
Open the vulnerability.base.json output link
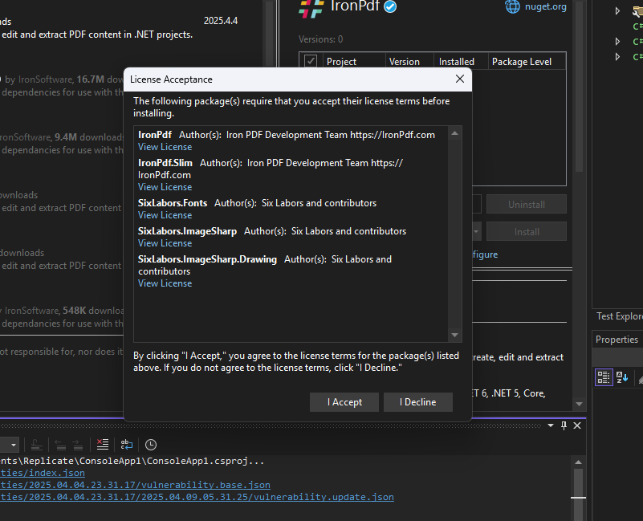pyautogui.click(x=135, y=485)
